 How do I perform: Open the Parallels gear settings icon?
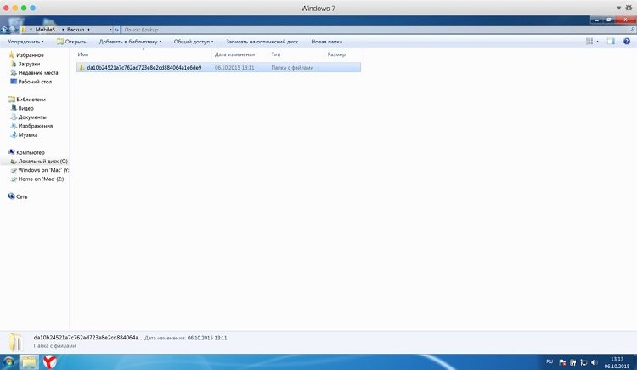coord(629,8)
